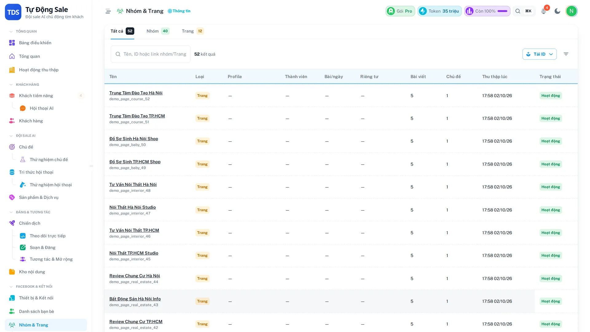Toggle the sidebar collapse menu icon
Screen dimensions: 590x332
point(108,11)
